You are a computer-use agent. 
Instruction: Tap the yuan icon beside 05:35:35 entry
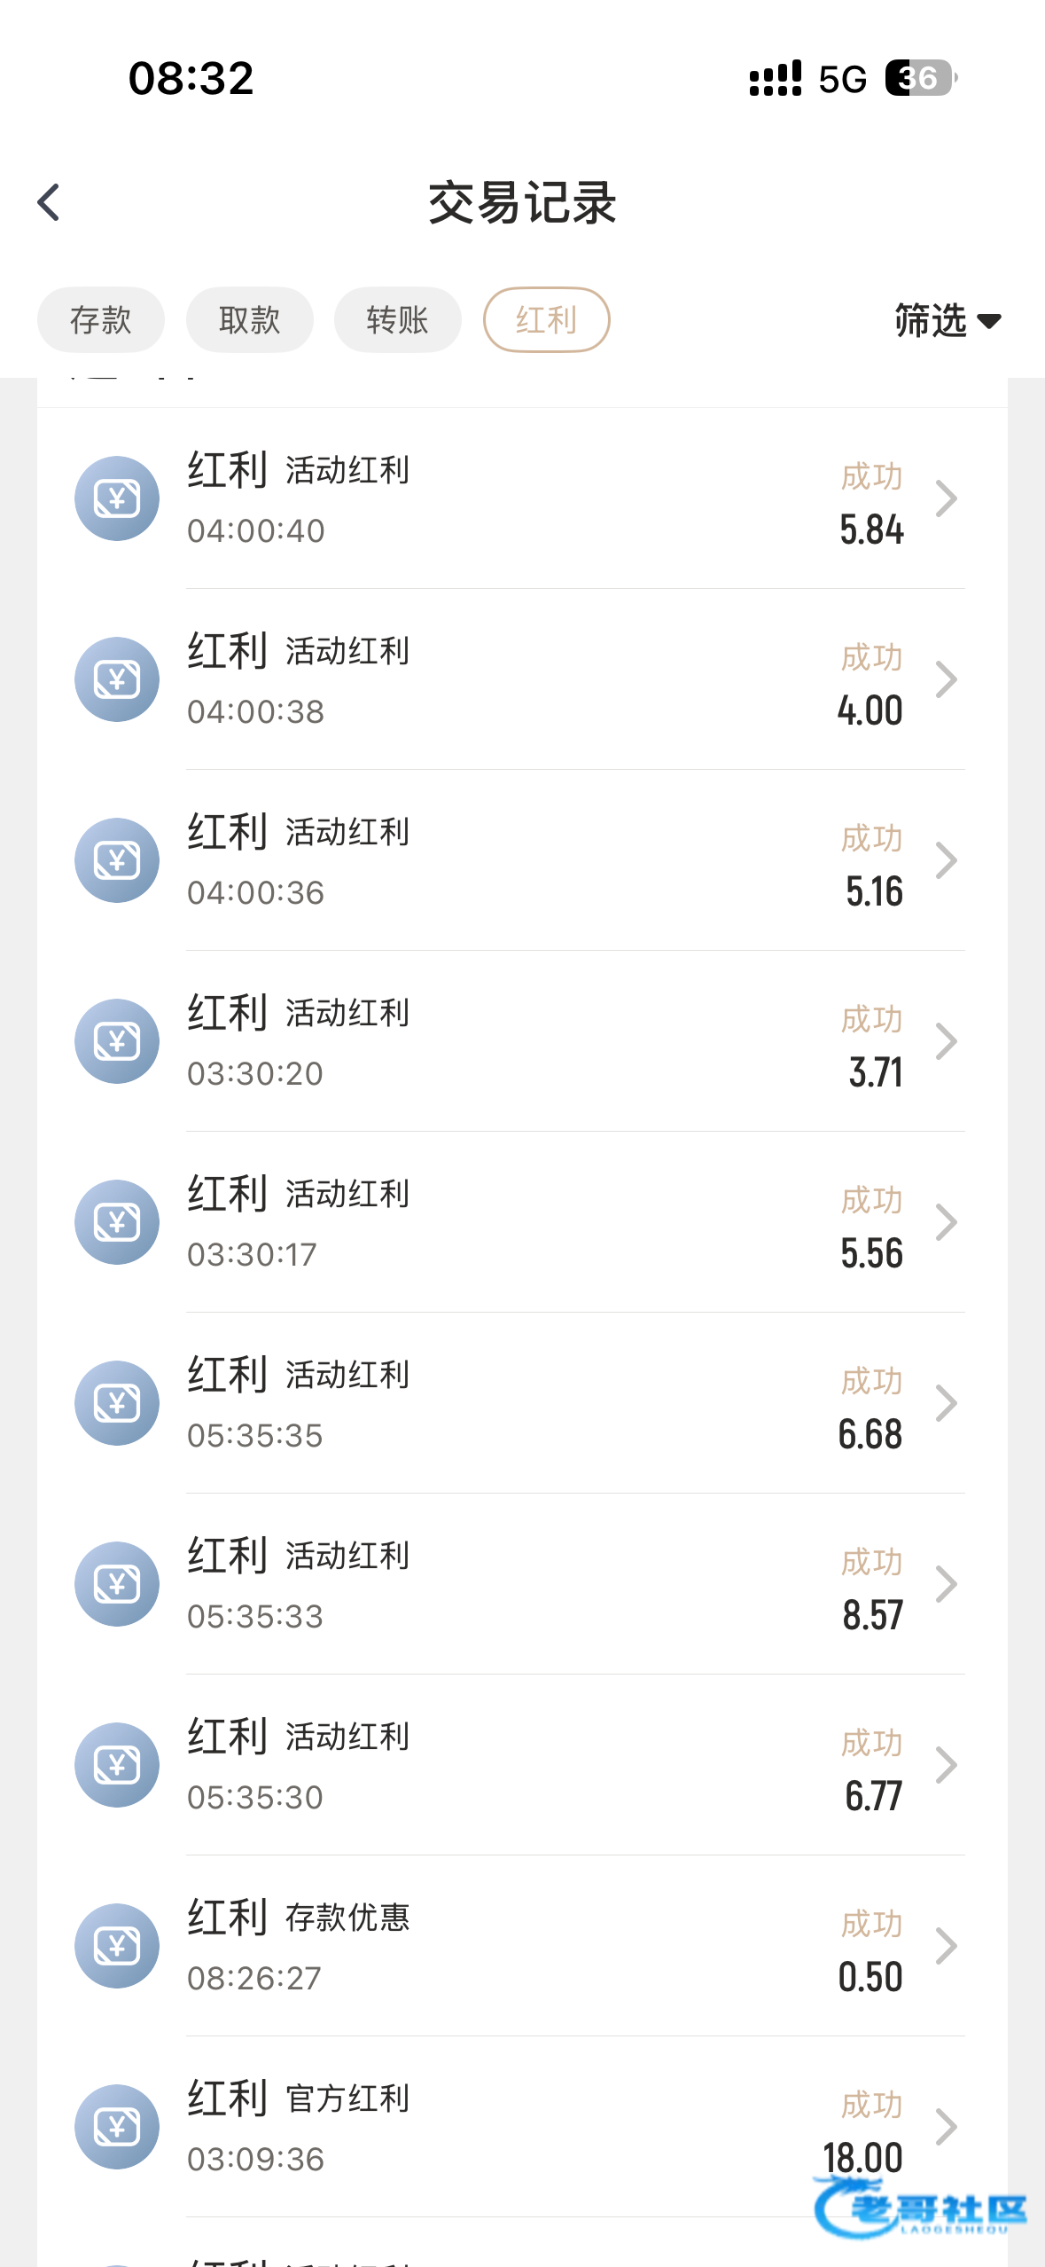pos(117,1403)
